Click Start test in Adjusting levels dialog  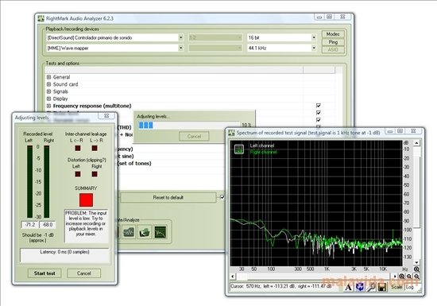click(x=44, y=273)
